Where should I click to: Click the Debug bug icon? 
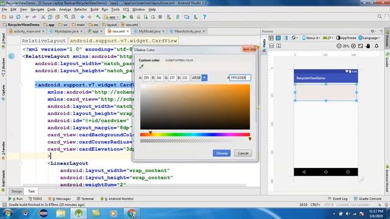coord(132,17)
